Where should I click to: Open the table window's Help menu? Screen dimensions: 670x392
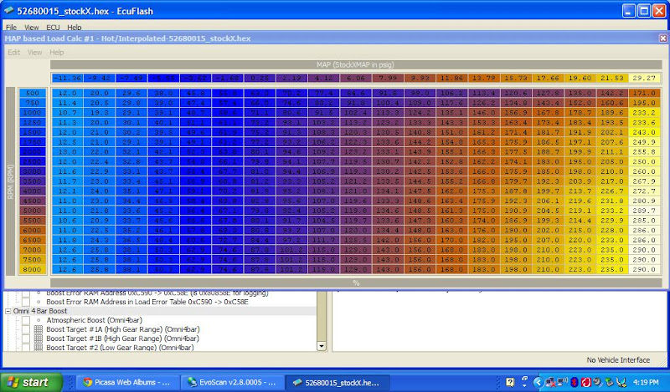coord(56,52)
